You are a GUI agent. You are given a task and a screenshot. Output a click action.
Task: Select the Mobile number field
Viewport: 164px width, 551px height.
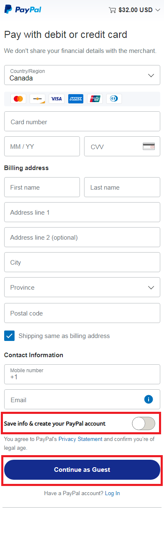[x=82, y=374]
